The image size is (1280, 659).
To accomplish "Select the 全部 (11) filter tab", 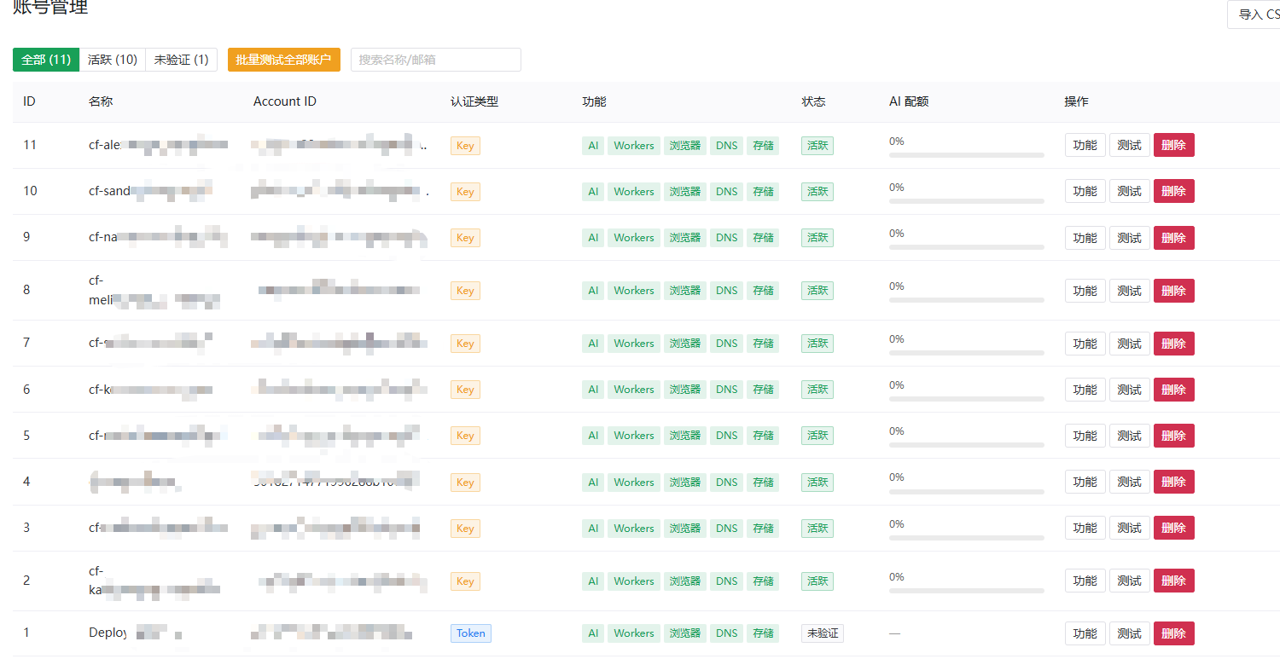I will pyautogui.click(x=46, y=60).
